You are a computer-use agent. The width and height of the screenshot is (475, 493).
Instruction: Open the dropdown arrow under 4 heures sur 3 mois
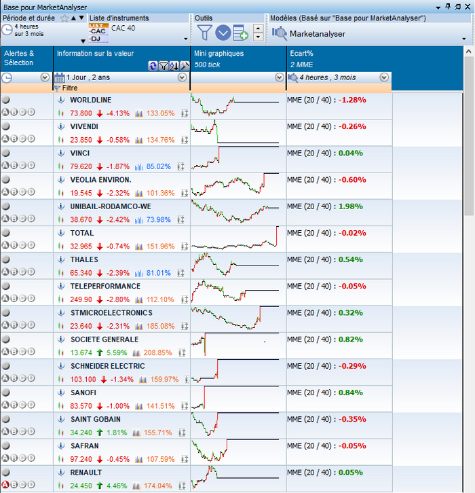83,41
